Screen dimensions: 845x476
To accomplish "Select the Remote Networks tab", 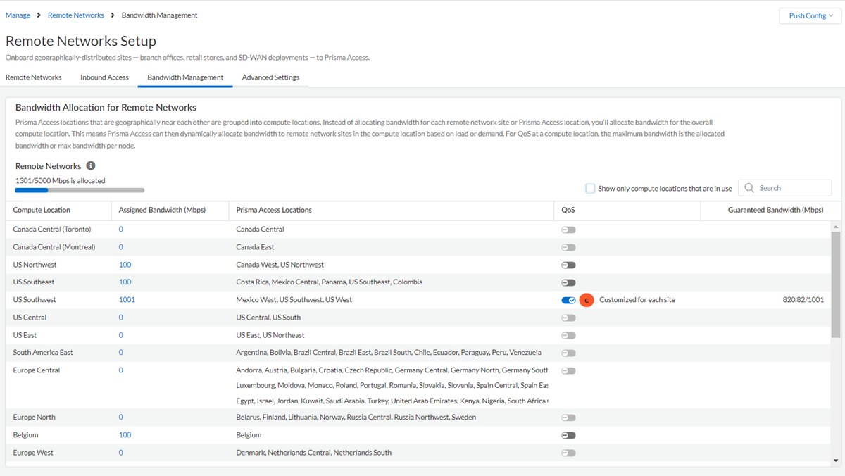I will click(x=34, y=77).
